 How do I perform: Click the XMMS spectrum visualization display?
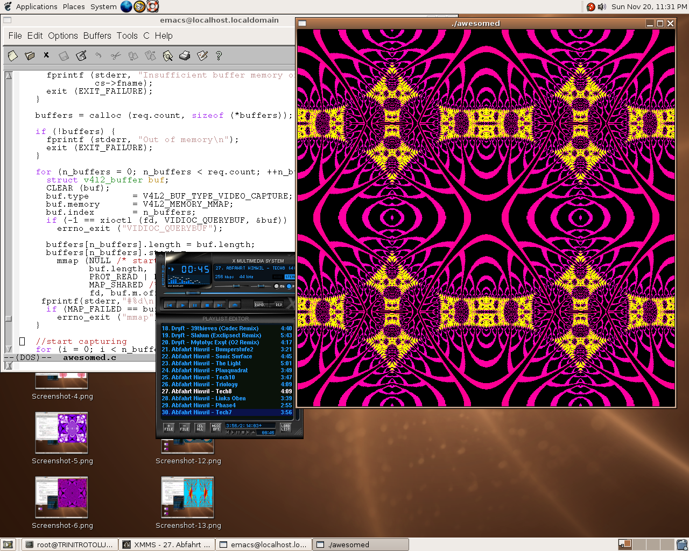click(188, 280)
